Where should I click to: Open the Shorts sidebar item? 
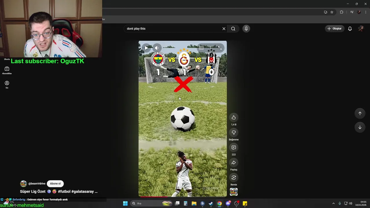(7, 59)
